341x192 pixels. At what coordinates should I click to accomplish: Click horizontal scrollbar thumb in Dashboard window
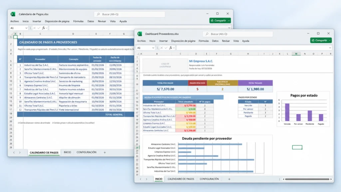[x=307, y=179]
